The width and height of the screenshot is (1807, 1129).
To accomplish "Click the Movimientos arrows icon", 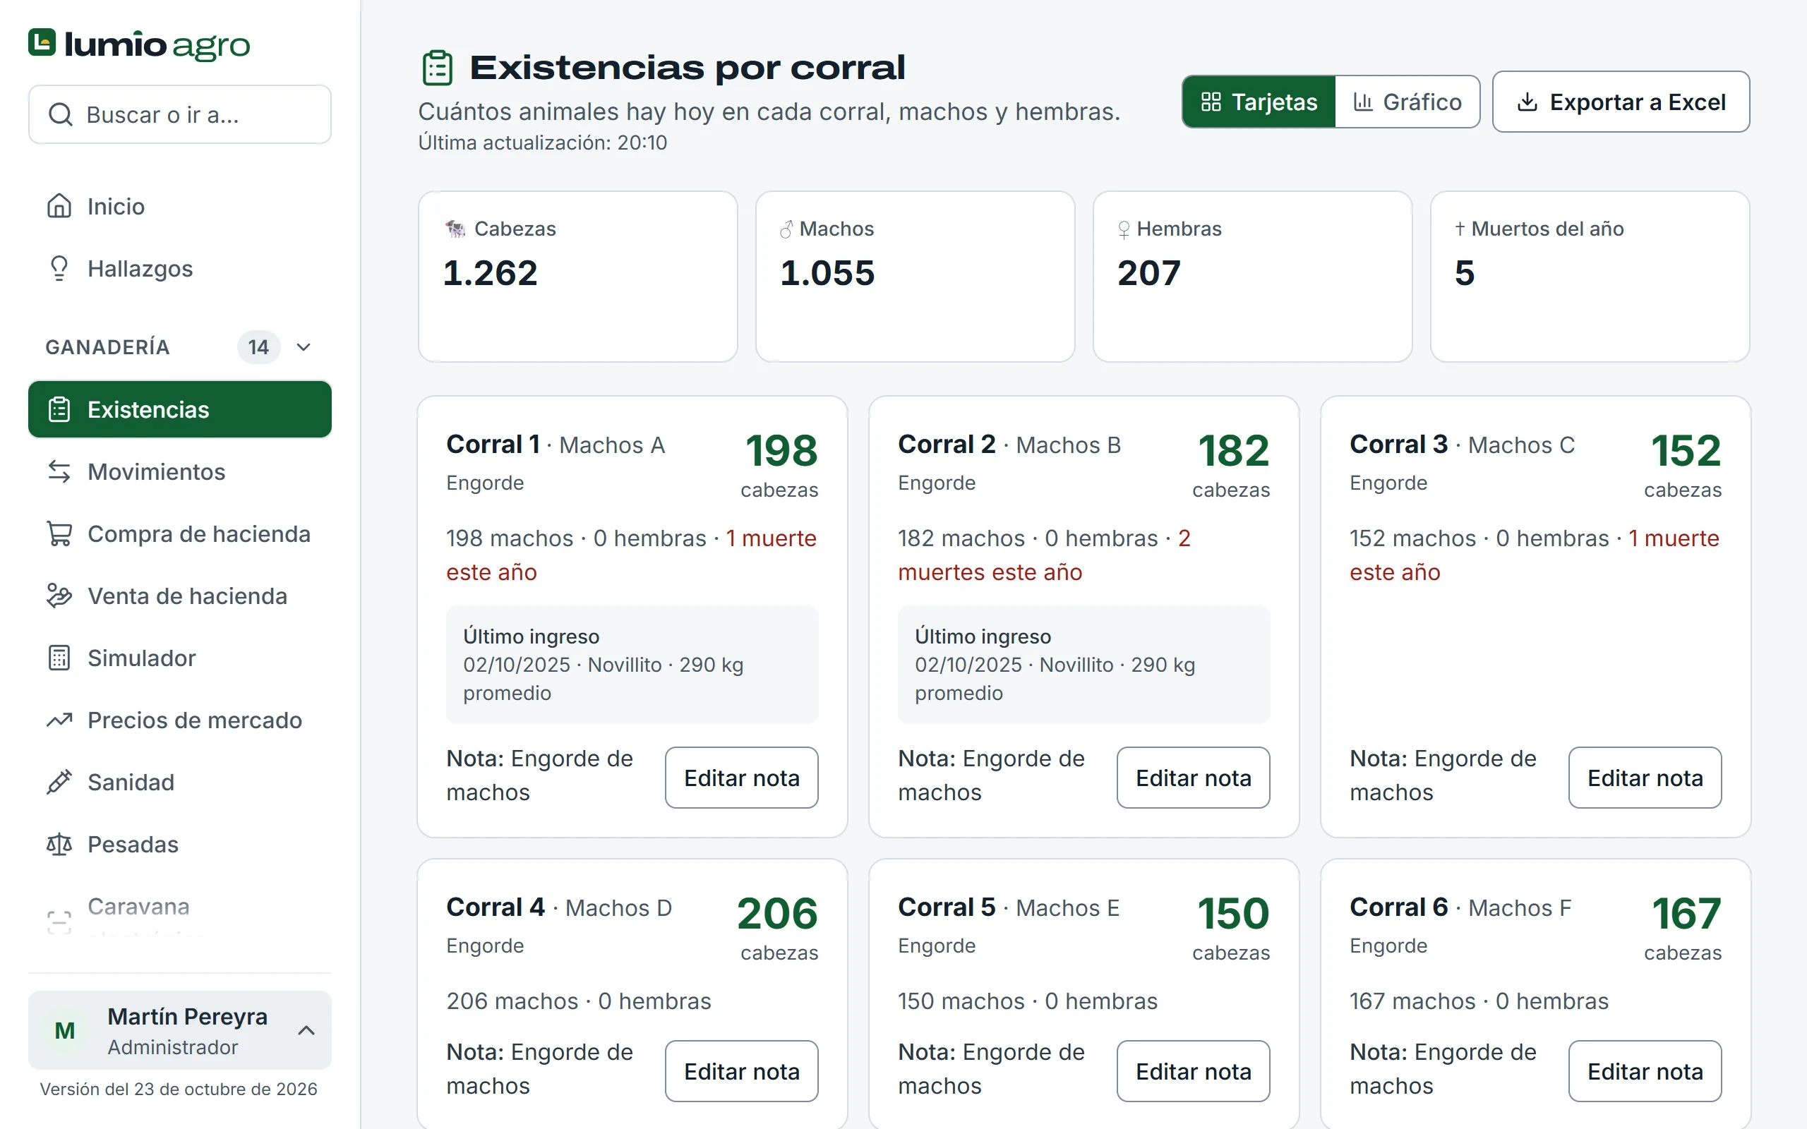I will pyautogui.click(x=59, y=471).
